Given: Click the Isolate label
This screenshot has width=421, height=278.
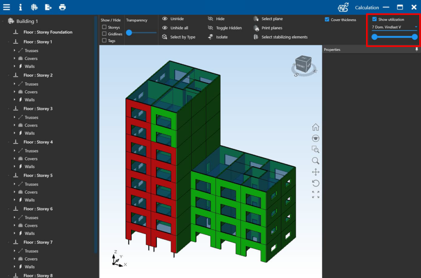Looking at the screenshot, I should 222,37.
